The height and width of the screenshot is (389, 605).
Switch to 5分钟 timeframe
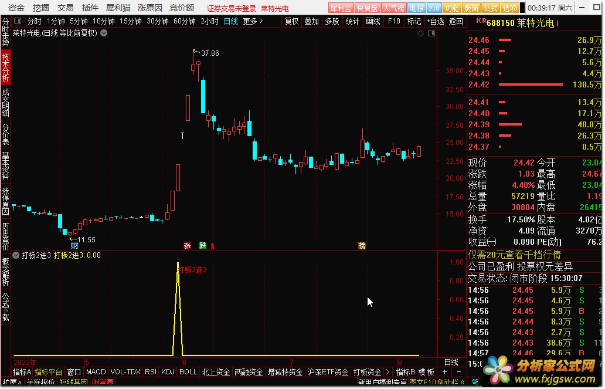tap(79, 21)
